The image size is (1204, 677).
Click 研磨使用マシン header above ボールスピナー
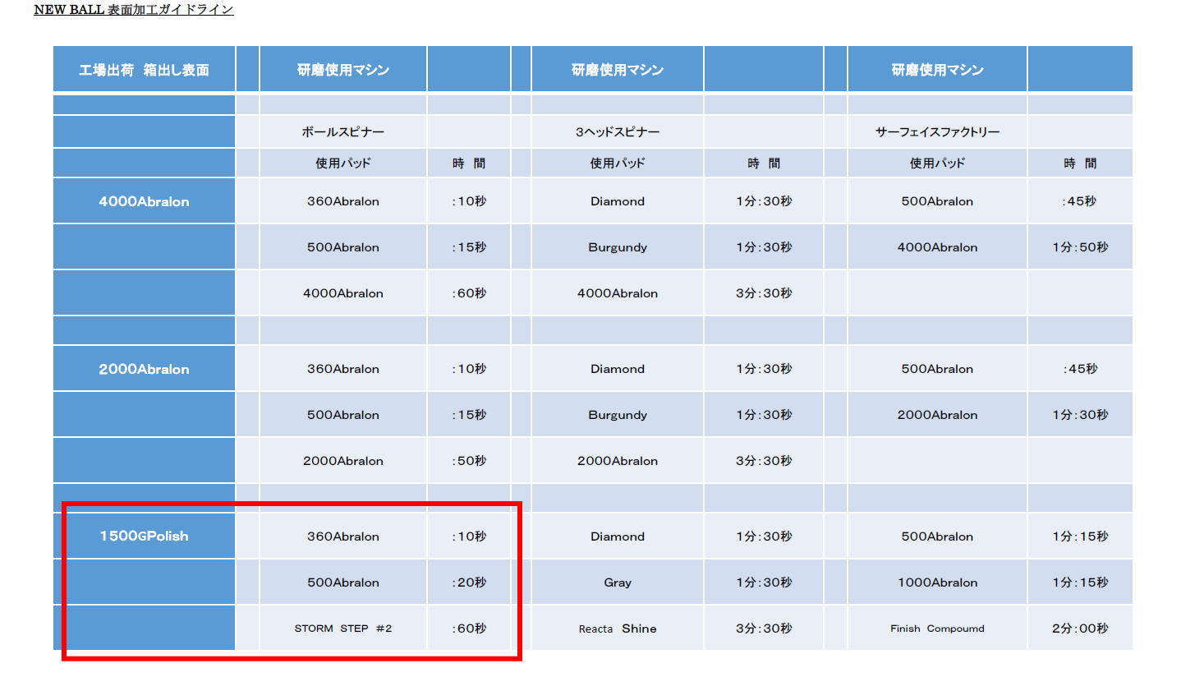[x=343, y=70]
